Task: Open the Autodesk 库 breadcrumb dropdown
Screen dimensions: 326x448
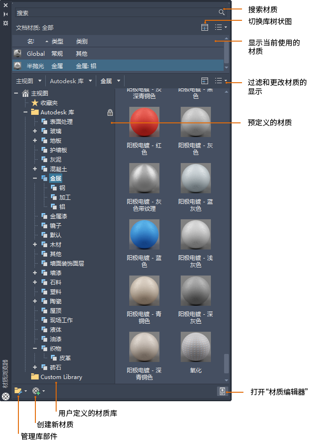Action: click(x=91, y=81)
